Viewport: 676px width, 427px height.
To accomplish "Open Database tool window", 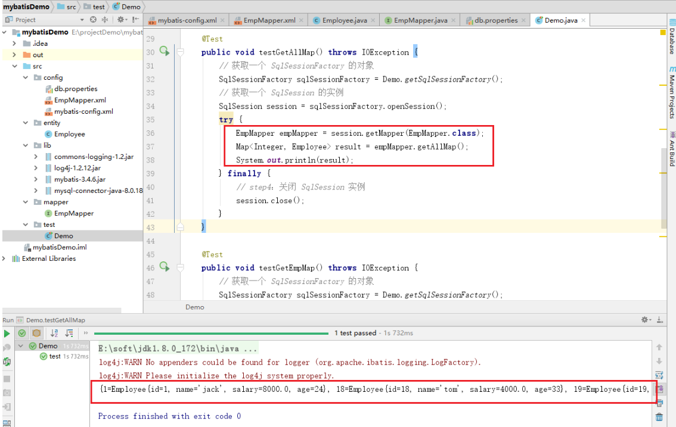I will [672, 36].
